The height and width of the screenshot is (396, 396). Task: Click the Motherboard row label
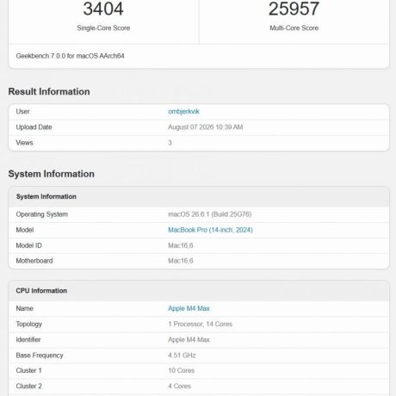pyautogui.click(x=34, y=261)
